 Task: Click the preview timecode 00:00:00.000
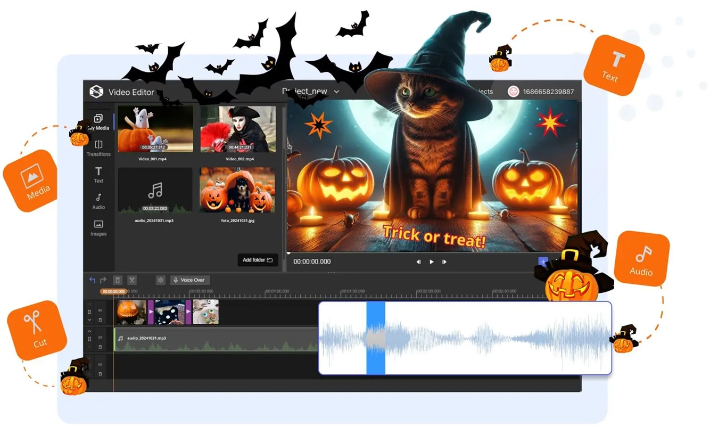tap(312, 261)
